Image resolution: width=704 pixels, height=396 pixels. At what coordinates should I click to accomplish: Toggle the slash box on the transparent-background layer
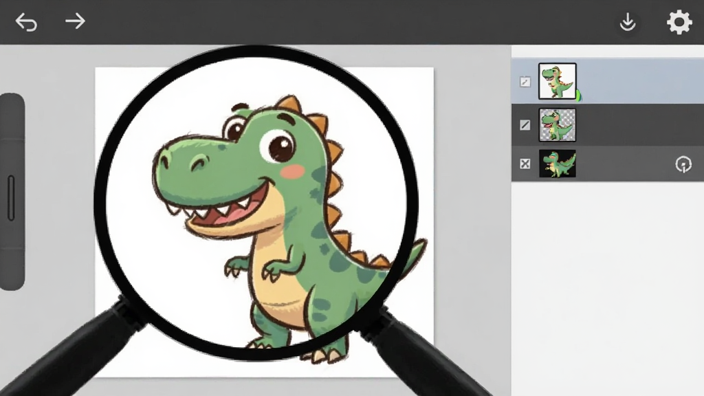click(x=525, y=125)
